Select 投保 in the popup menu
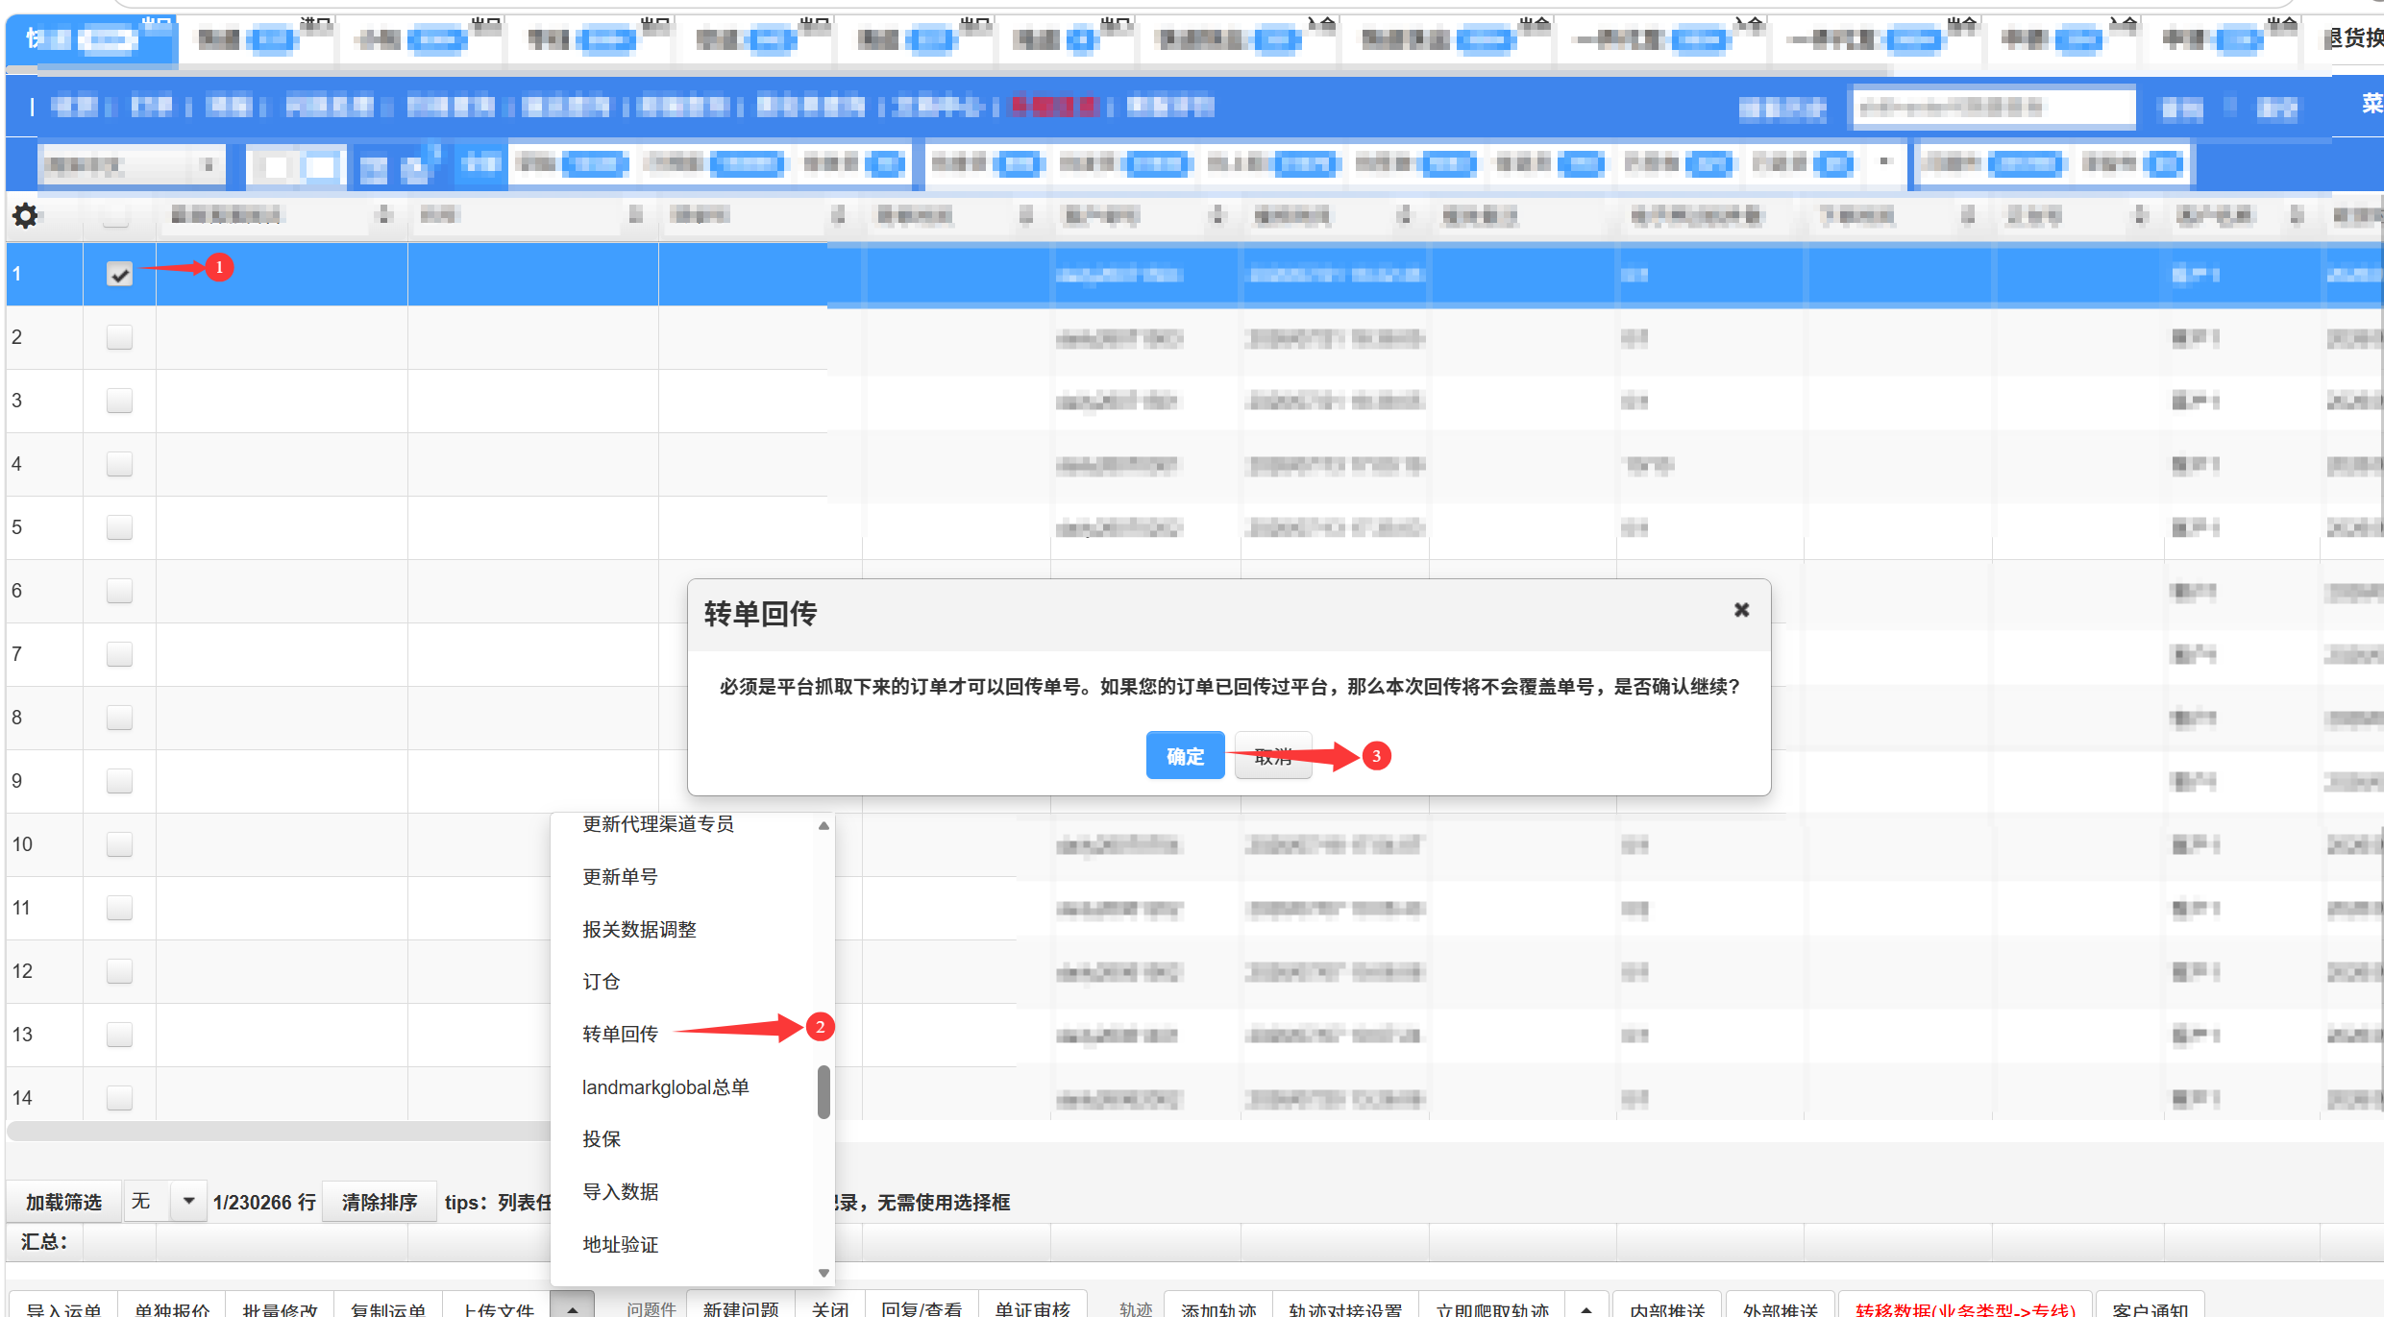Image resolution: width=2384 pixels, height=1317 pixels. tap(602, 1139)
